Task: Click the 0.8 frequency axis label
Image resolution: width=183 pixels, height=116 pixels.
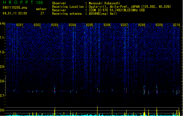Action: [x=3, y=81]
